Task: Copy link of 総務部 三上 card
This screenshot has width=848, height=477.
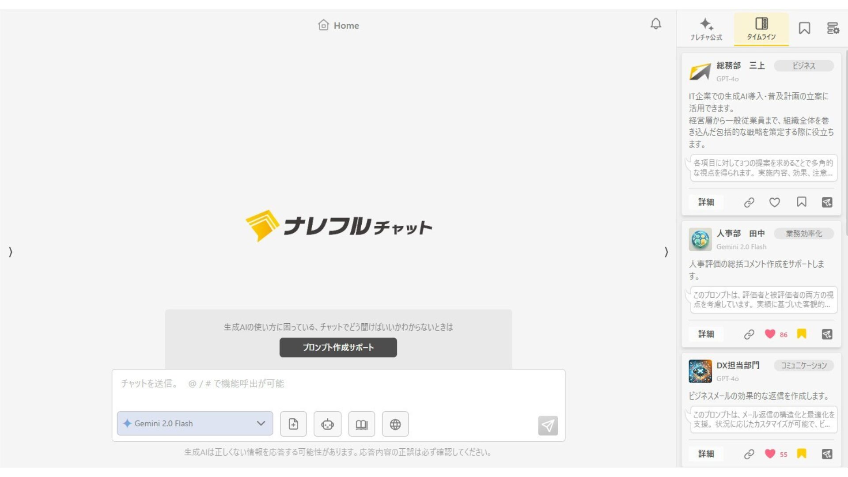Action: 749,202
